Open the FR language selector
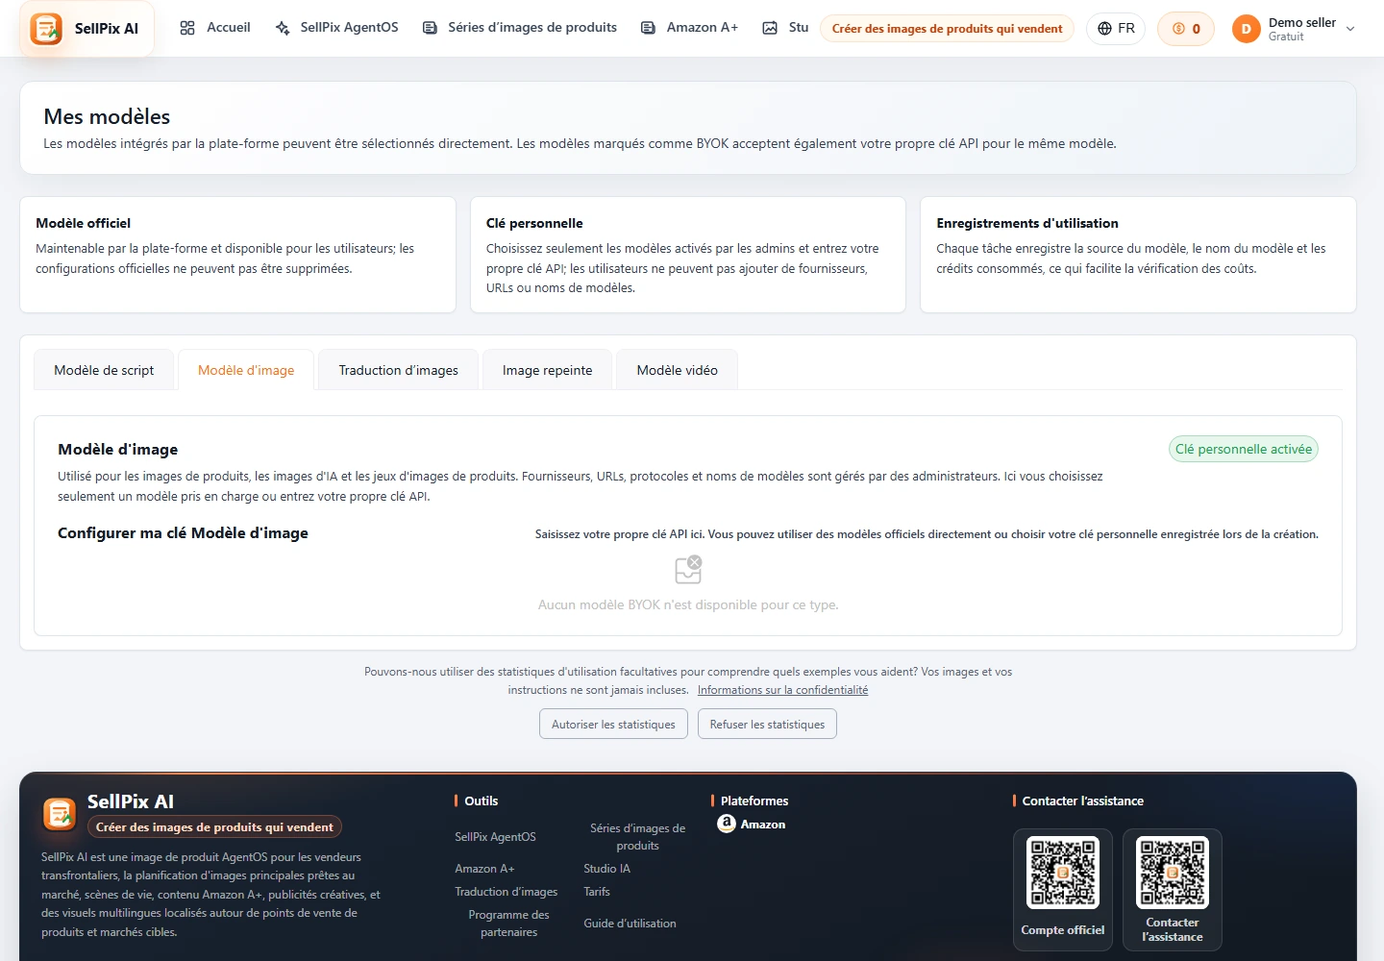Screen dimensions: 1384x961 [x=1116, y=29]
